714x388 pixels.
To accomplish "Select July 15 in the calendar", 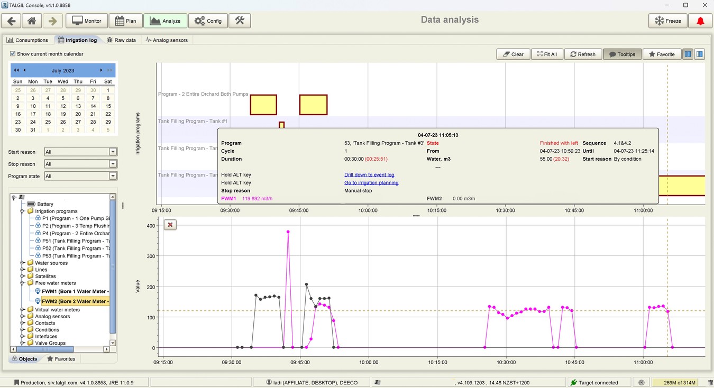I will pyautogui.click(x=108, y=106).
